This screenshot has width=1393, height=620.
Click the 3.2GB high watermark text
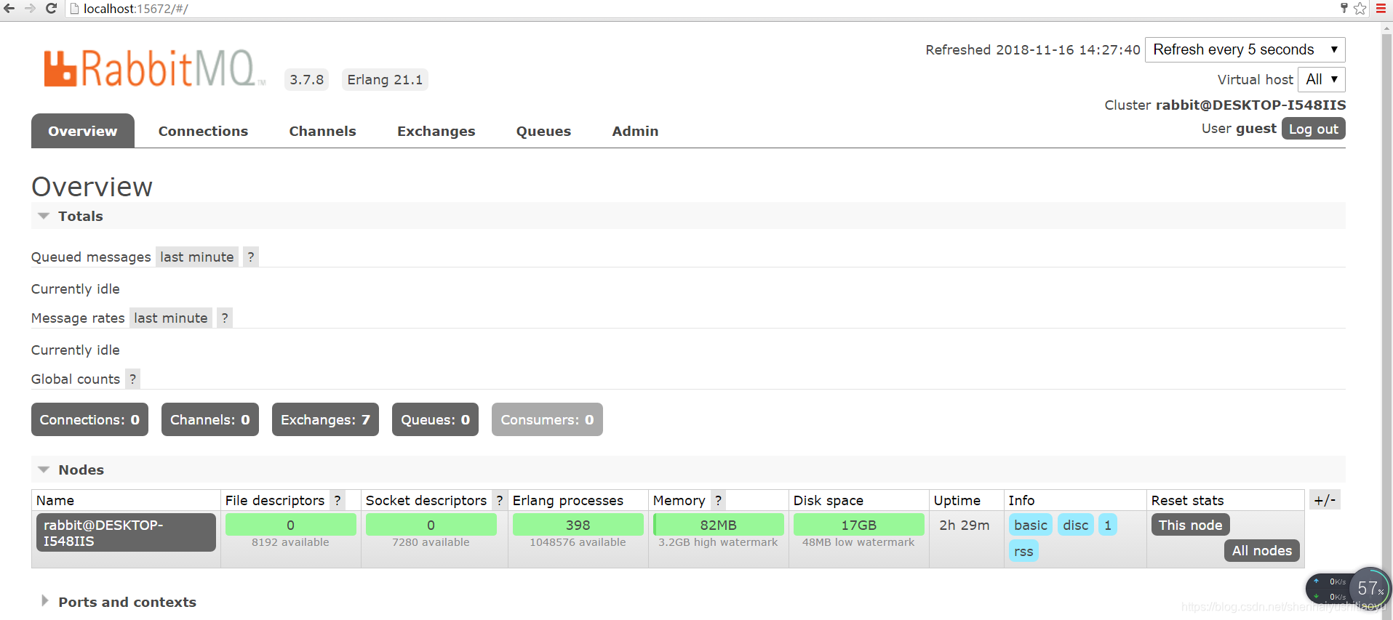pyautogui.click(x=718, y=542)
